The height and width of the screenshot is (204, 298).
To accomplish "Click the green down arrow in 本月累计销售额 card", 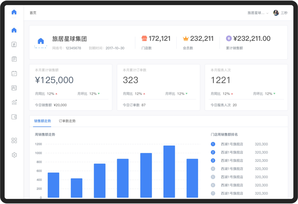I will [99, 94].
